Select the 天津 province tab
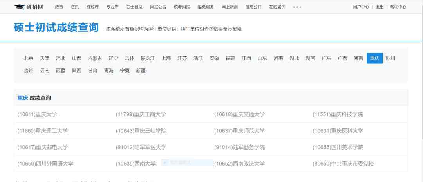 [45, 58]
